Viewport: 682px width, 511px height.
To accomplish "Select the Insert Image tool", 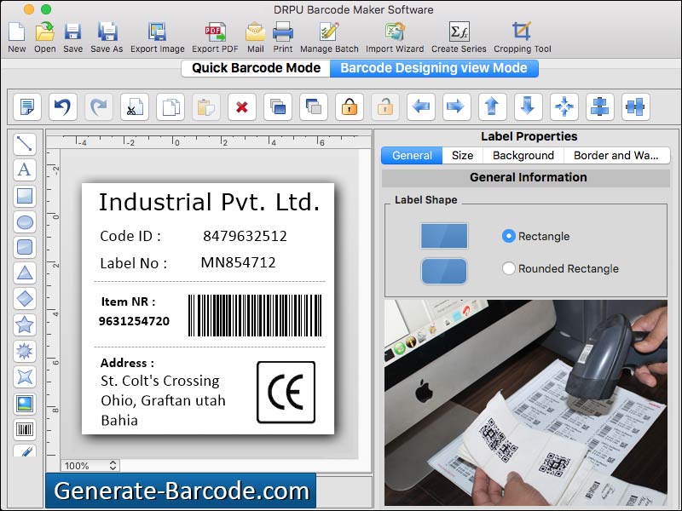I will pos(25,401).
